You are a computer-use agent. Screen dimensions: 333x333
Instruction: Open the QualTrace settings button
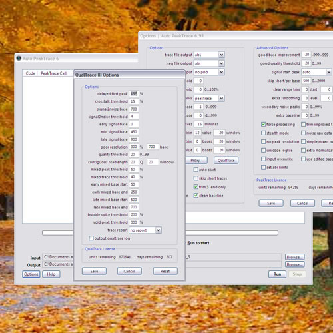(x=226, y=160)
